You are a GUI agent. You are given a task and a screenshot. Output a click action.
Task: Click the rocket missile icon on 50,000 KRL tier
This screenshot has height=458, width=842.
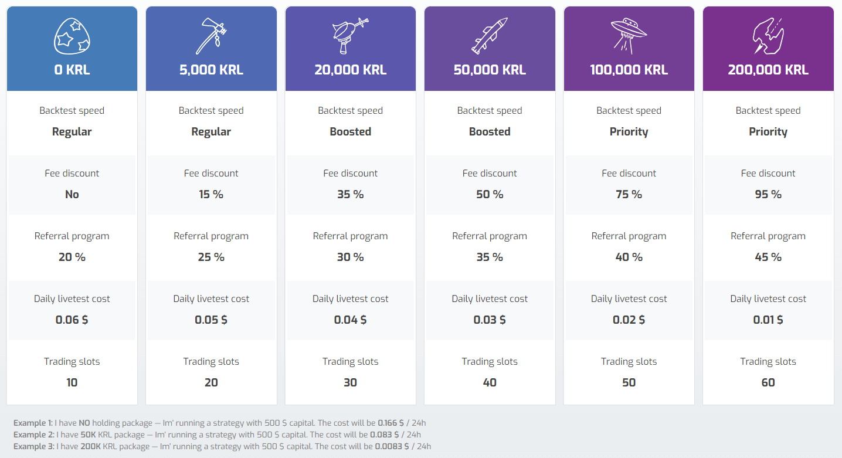[x=490, y=36]
